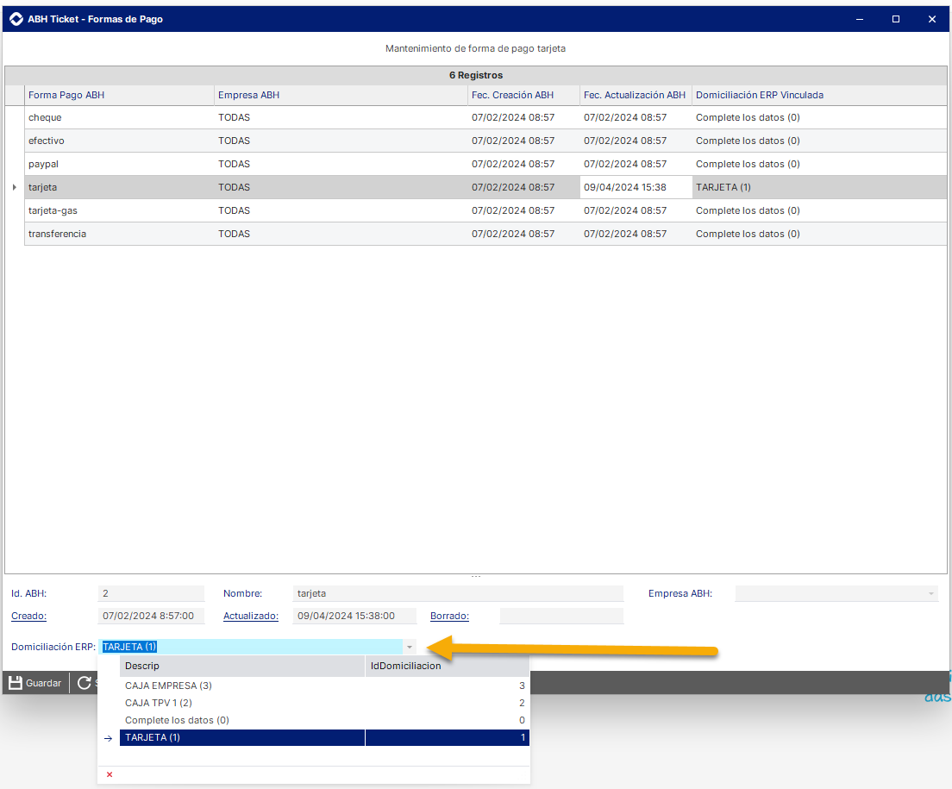The image size is (952, 789).
Task: Open the Domiciliación ERP dropdown arrow
Action: [x=410, y=647]
